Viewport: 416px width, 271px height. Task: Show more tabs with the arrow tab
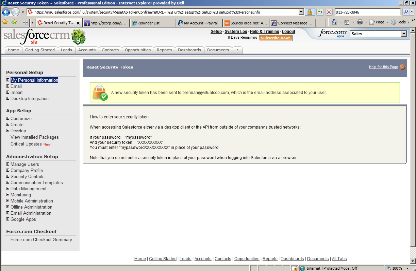[x=237, y=50]
